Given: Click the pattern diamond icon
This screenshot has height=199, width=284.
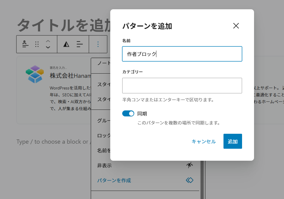Looking at the screenshot, I should (x=189, y=180).
